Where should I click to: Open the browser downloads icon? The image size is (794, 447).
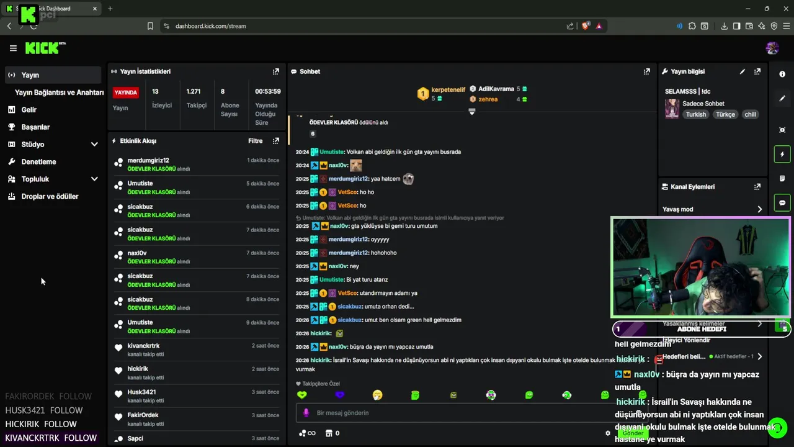(724, 26)
